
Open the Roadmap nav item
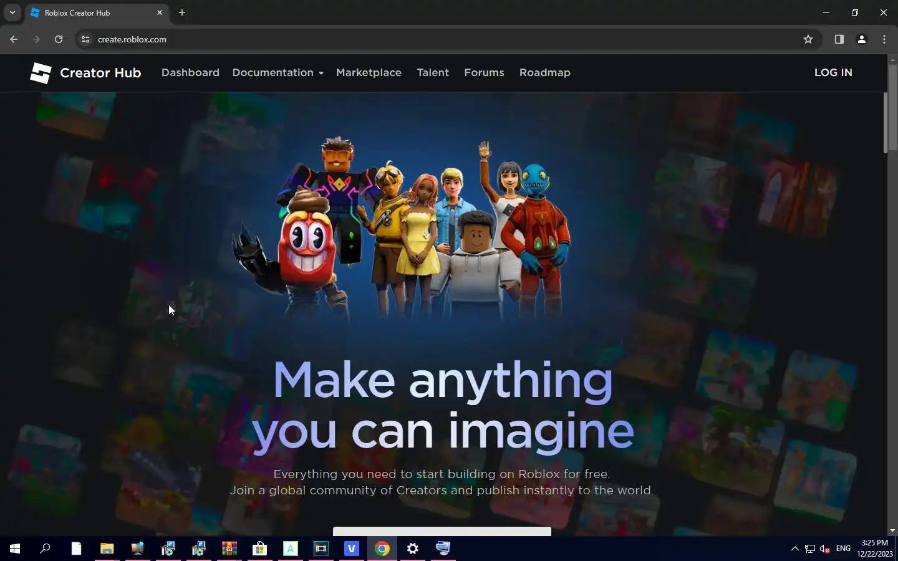(x=544, y=72)
